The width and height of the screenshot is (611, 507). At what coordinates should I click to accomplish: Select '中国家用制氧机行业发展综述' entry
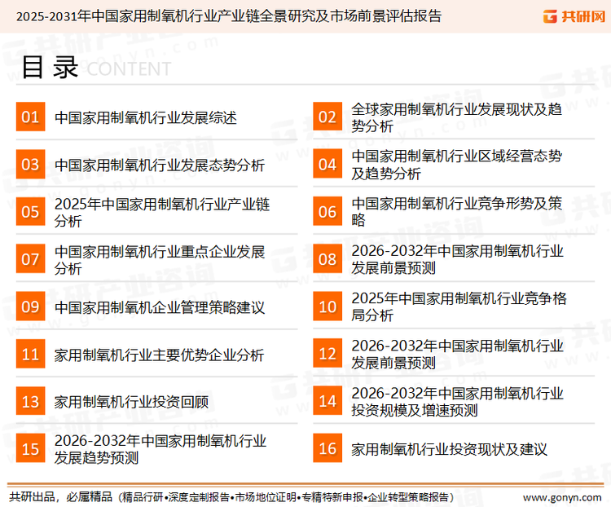pyautogui.click(x=145, y=117)
